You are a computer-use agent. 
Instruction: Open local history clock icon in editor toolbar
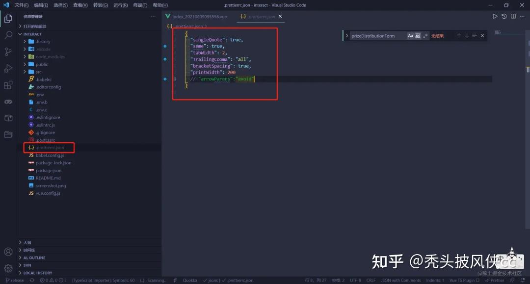[504, 16]
